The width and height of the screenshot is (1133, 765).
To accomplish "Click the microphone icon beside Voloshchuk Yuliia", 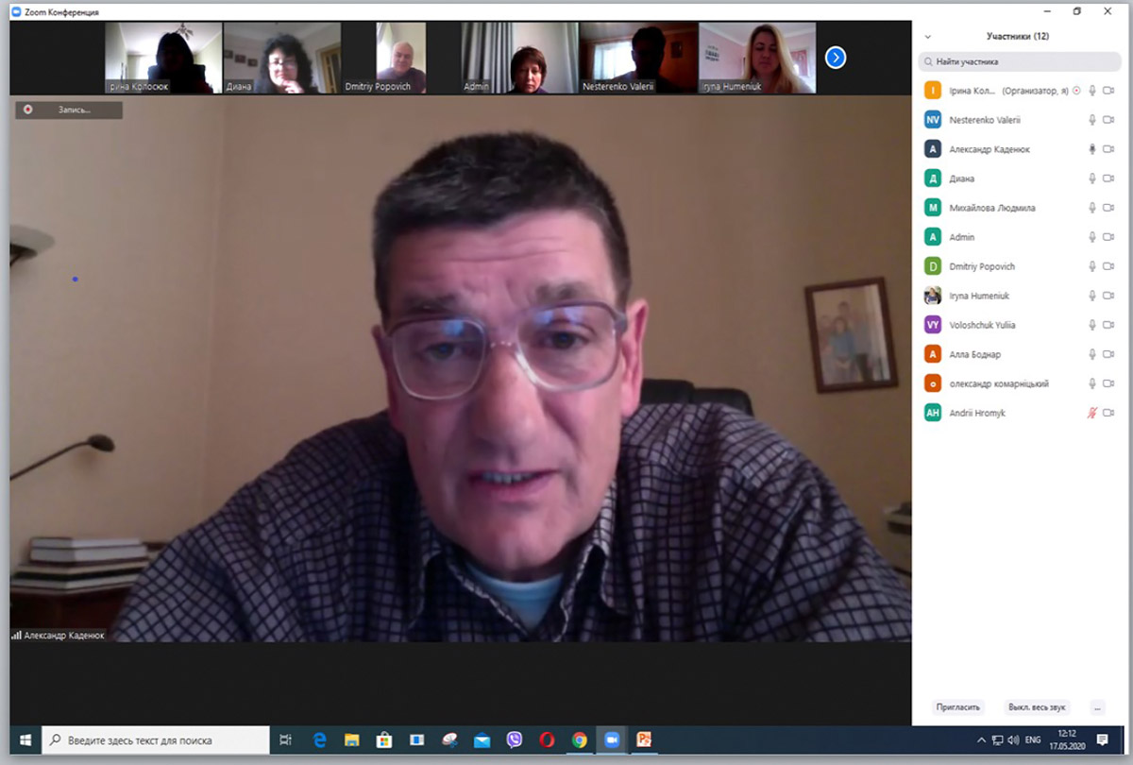I will 1092,325.
